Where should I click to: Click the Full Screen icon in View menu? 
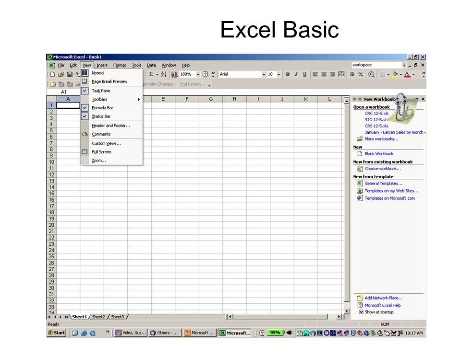click(x=85, y=152)
